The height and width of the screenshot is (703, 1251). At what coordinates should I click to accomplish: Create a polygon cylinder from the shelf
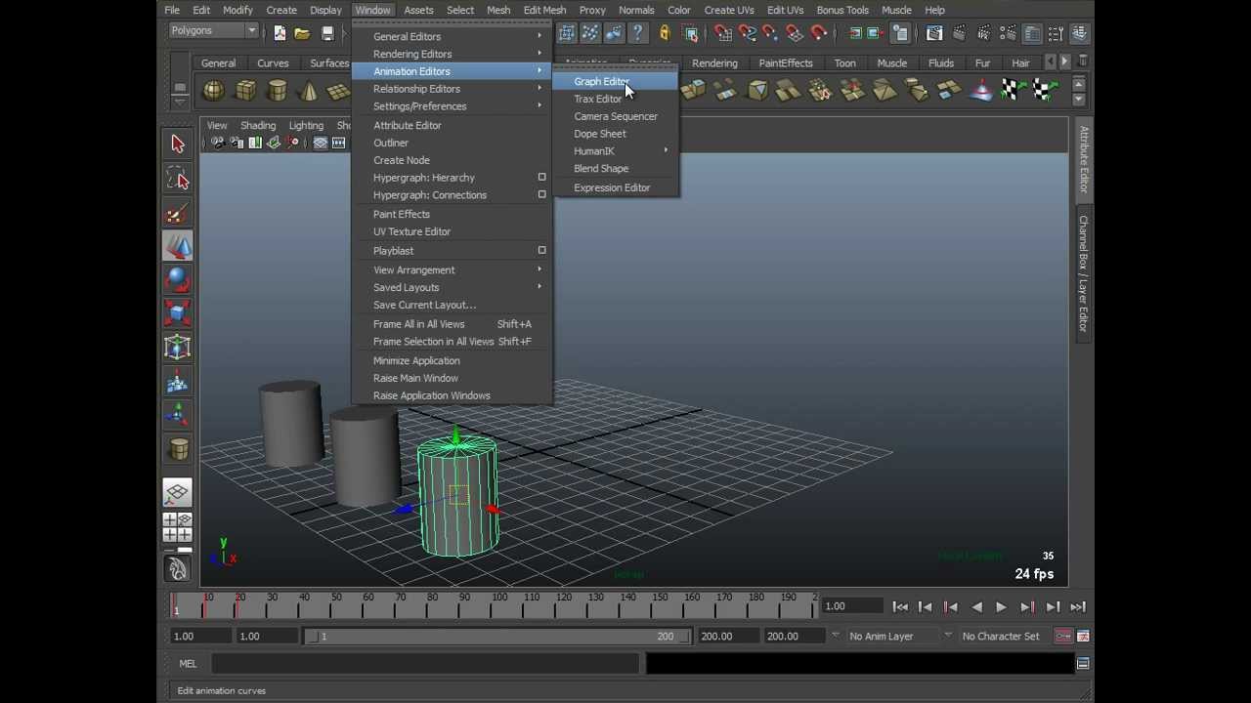click(x=277, y=91)
